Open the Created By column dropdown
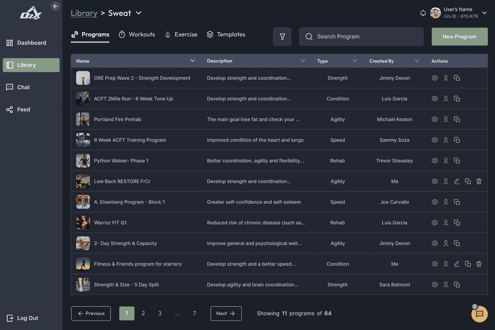The width and height of the screenshot is (495, 330). pos(417,60)
